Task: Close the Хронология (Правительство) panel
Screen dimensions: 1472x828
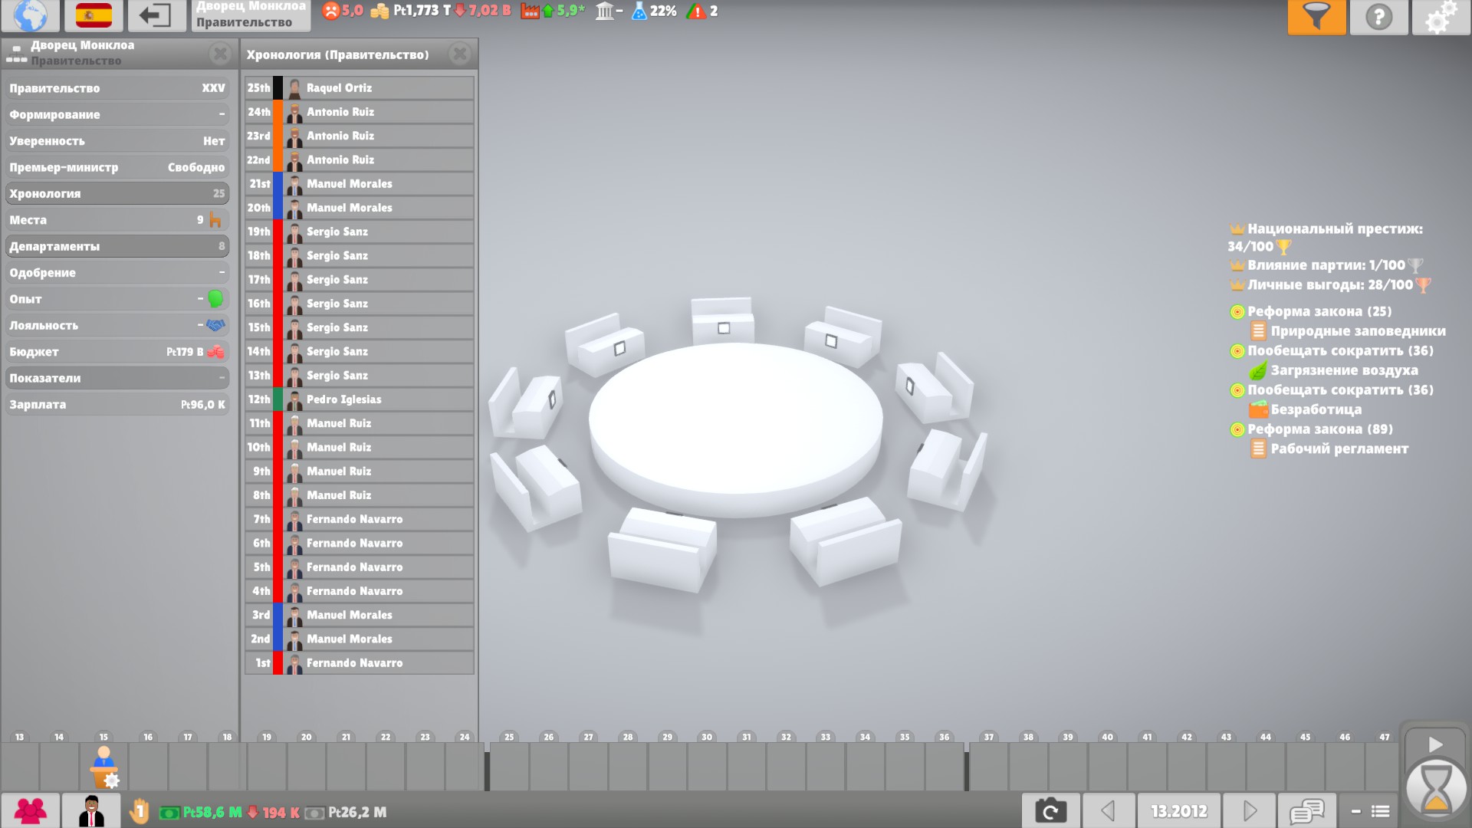Action: [x=460, y=54]
